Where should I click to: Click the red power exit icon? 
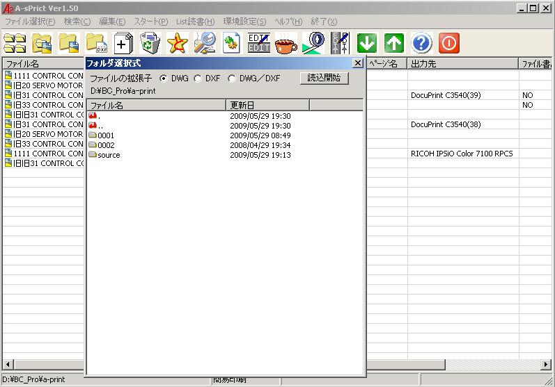point(448,43)
